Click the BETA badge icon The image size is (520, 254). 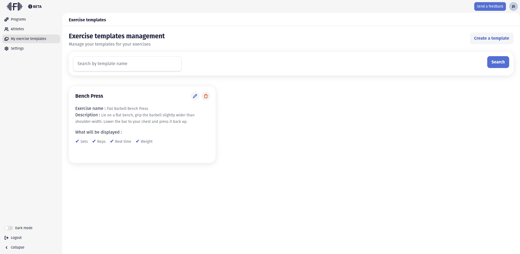coord(30,6)
